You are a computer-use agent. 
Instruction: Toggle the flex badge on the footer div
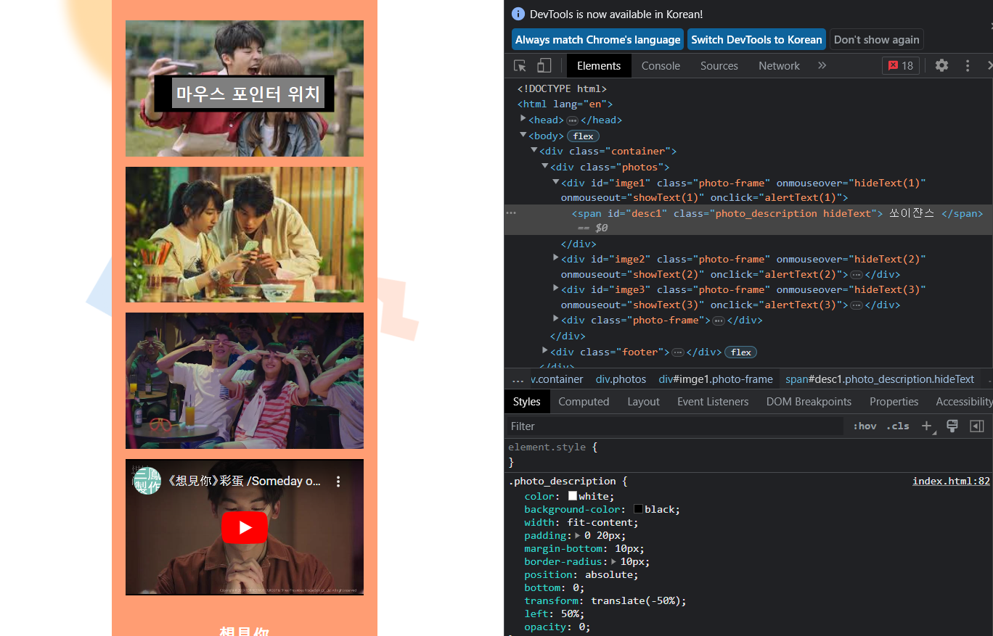tap(740, 352)
